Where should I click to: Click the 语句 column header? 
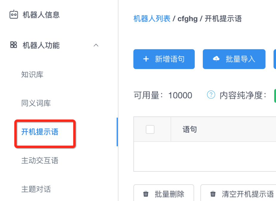tap(190, 129)
